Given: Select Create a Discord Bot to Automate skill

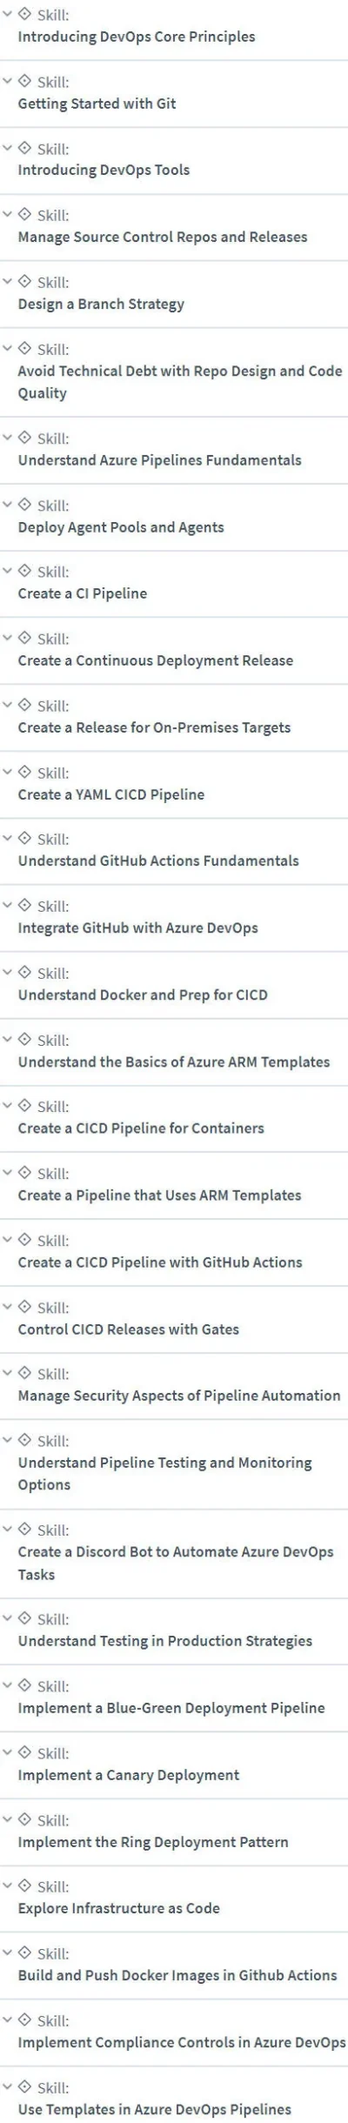Looking at the screenshot, I should (176, 1564).
